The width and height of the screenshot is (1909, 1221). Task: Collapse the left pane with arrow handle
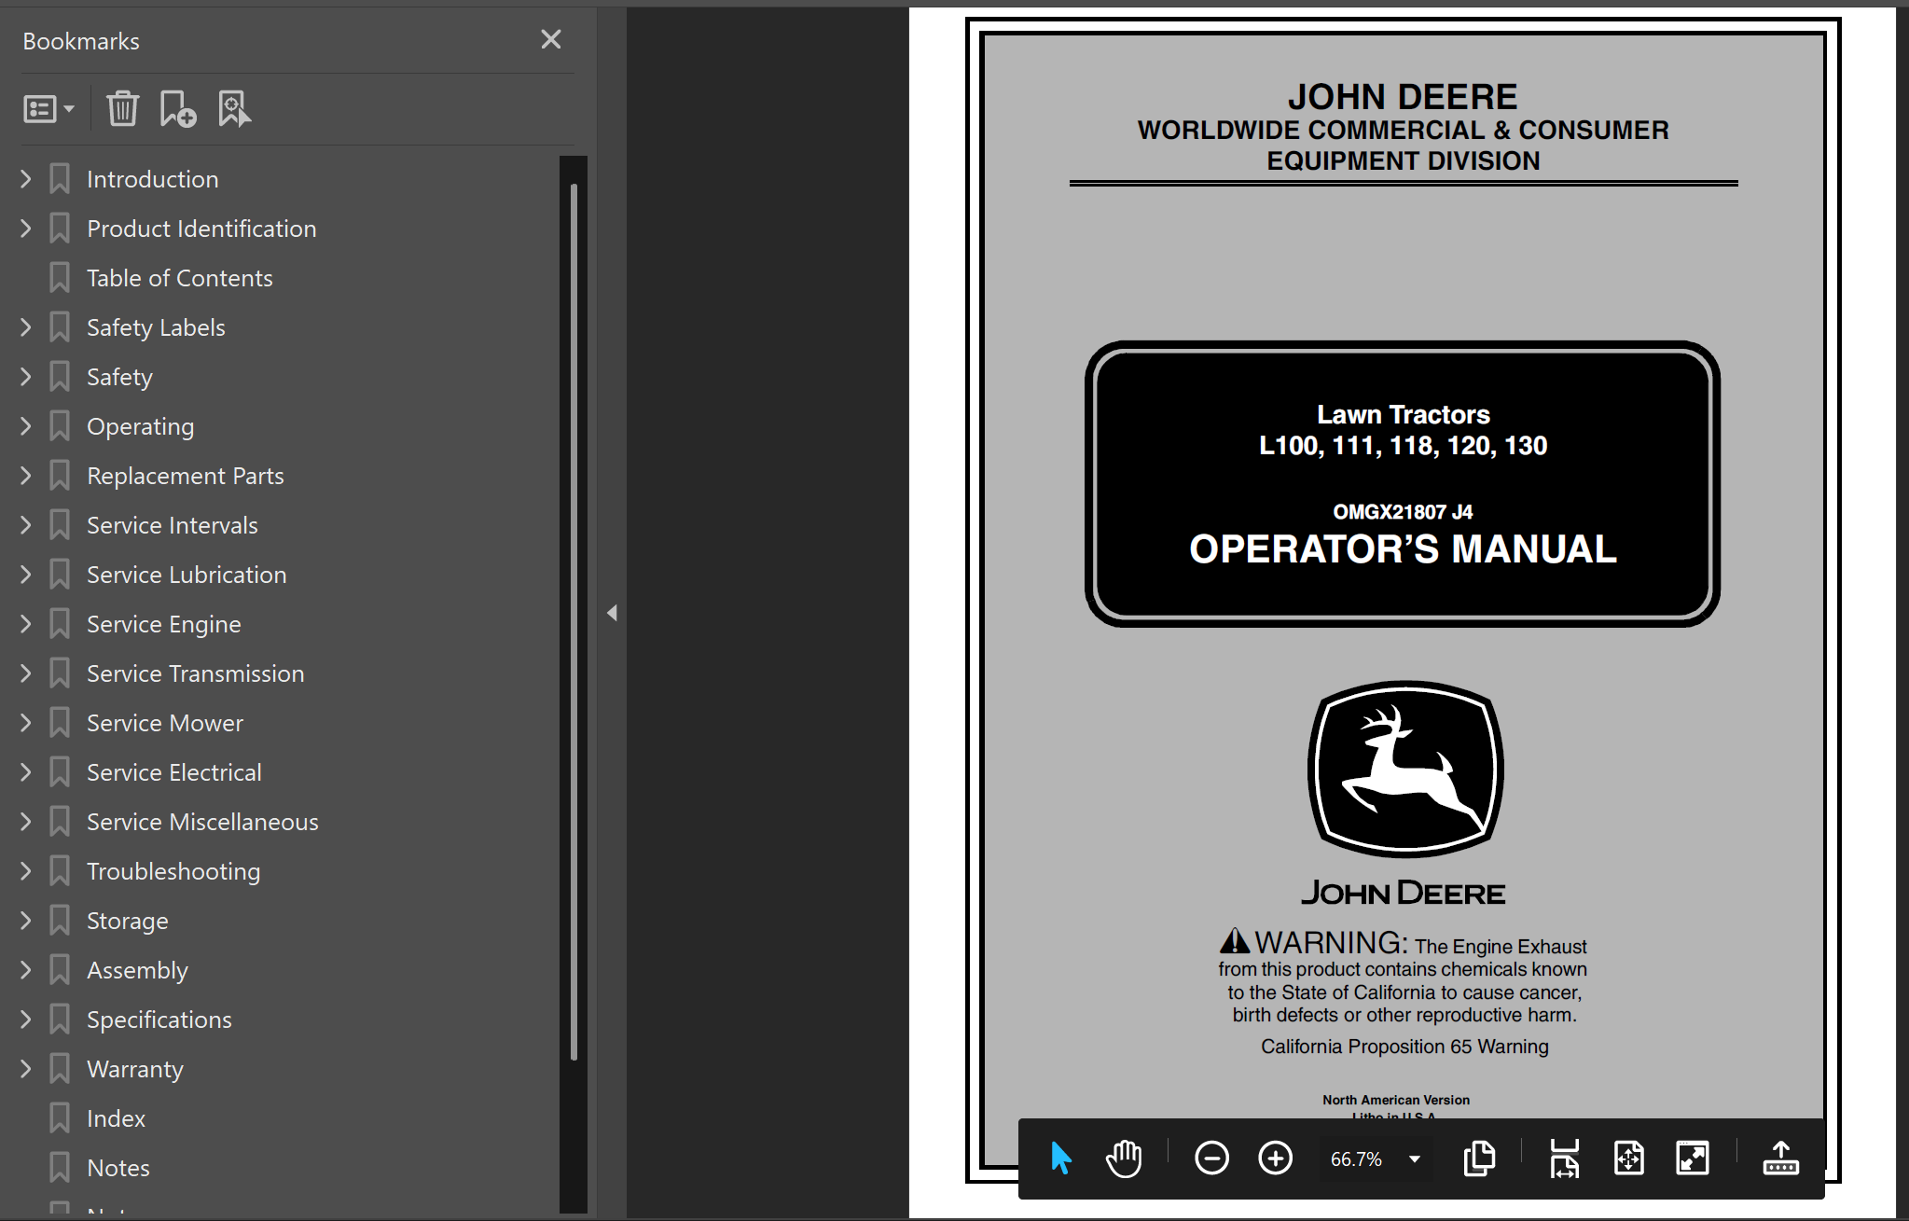[612, 613]
